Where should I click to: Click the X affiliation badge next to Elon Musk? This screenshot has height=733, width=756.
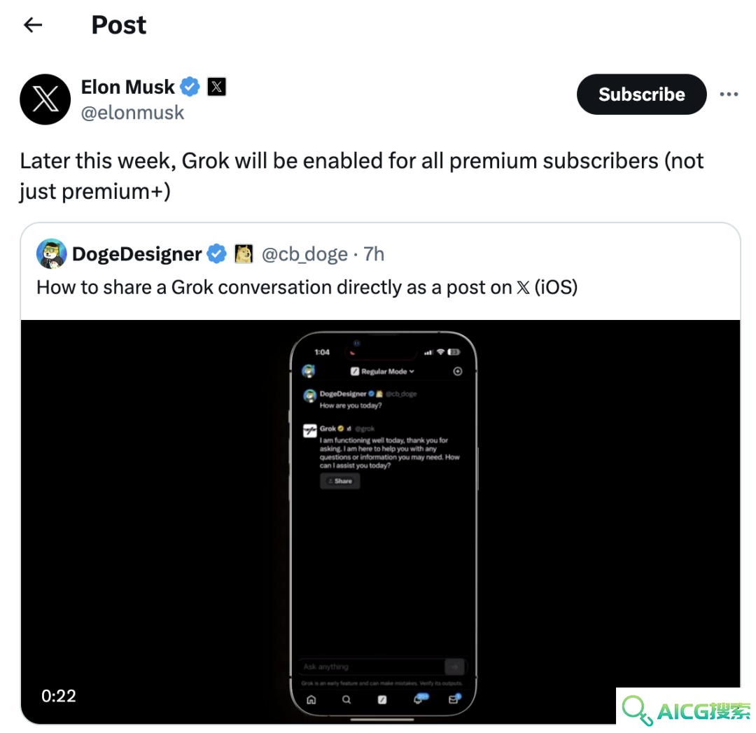tap(216, 88)
